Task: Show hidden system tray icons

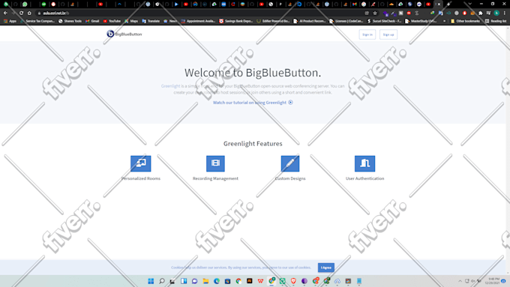Action: (x=460, y=281)
